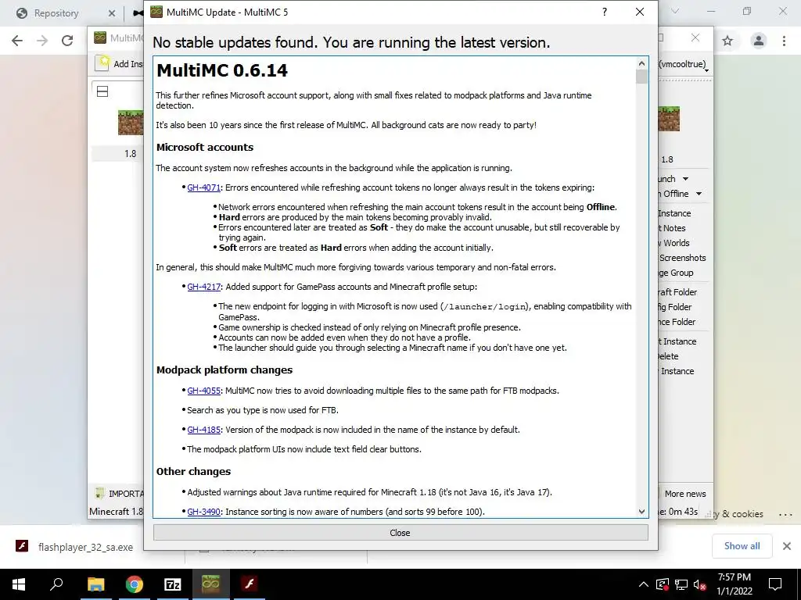The width and height of the screenshot is (801, 600).
Task: Open Config Folder from side panel
Action: pos(675,306)
